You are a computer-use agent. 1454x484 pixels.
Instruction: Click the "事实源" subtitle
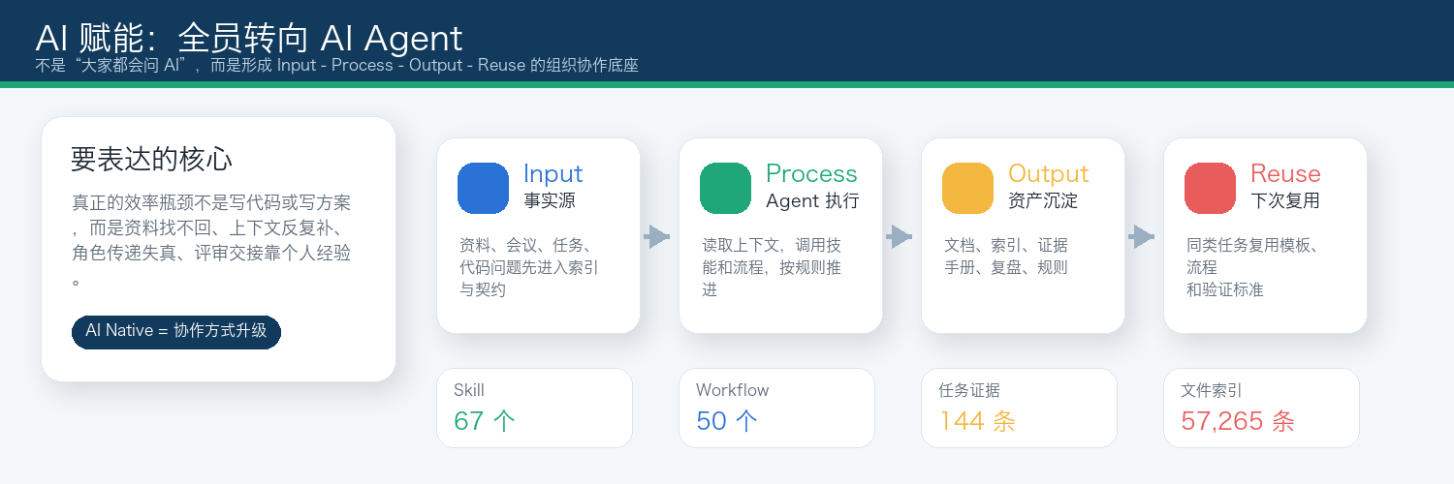pos(550,201)
